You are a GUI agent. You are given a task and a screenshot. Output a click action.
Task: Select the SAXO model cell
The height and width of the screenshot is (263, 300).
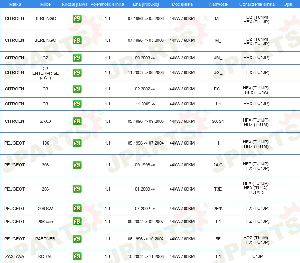(x=45, y=121)
